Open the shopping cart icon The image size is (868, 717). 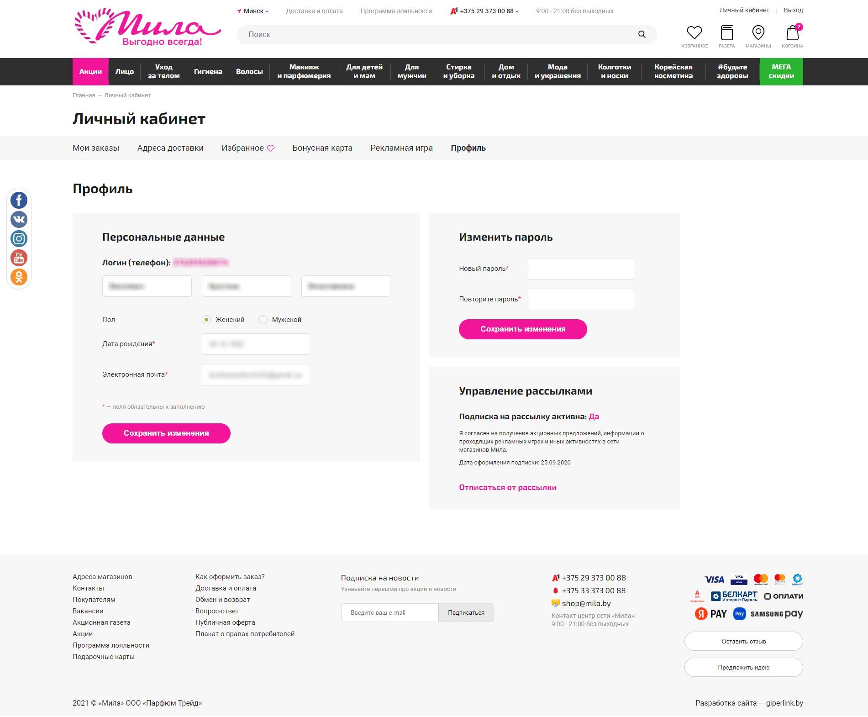click(x=792, y=33)
